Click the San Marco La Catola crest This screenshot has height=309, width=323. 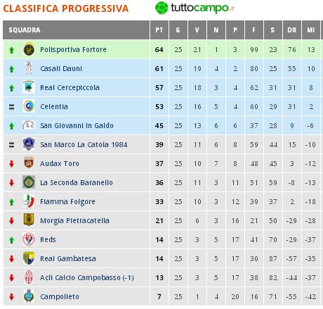tap(29, 144)
